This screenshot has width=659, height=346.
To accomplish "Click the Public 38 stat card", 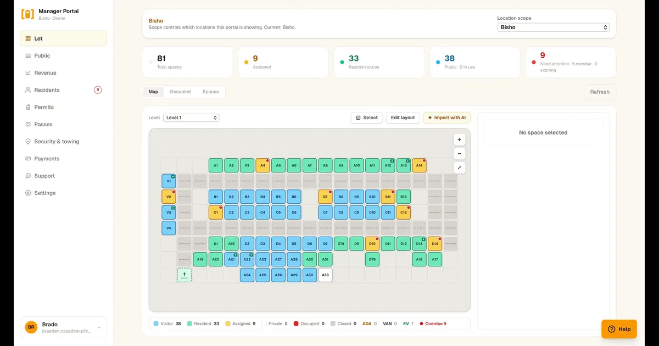I will point(474,62).
